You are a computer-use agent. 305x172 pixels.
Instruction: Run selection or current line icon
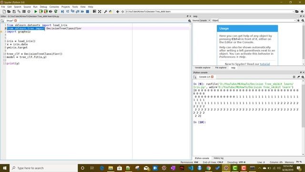(x=51, y=11)
